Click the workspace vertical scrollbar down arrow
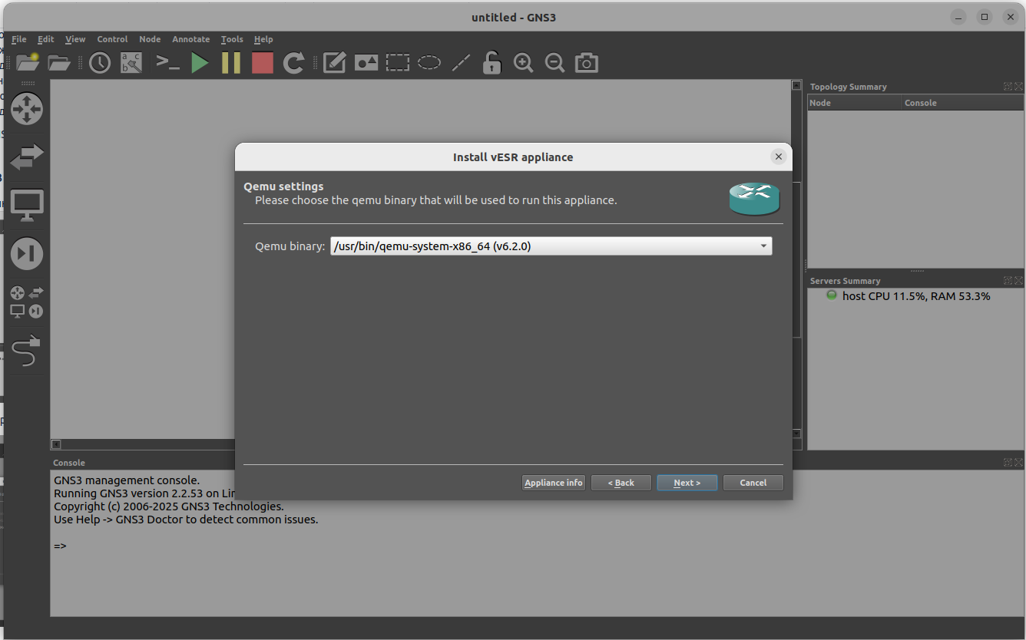The image size is (1026, 640). click(796, 434)
